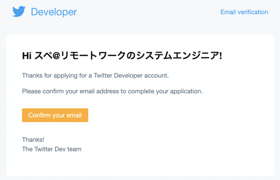Click text 'Thanks for applying for a Twitter Developer account.'
This screenshot has height=180, width=280.
point(95,76)
